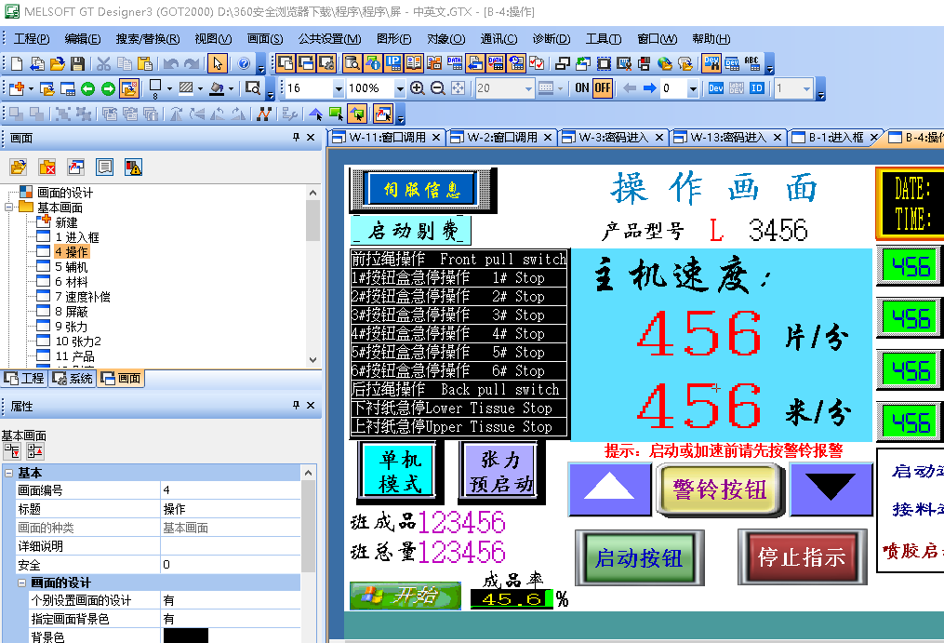944x643 pixels.
Task: Click the Save floppy disk icon
Action: point(78,63)
